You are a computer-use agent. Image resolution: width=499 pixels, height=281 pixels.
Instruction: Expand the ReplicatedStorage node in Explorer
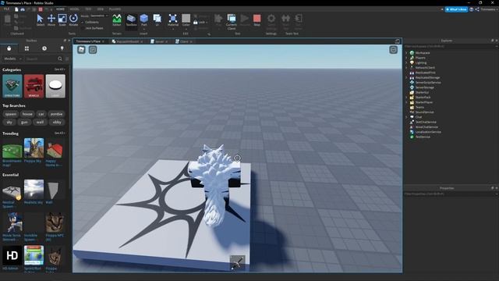[x=407, y=77]
